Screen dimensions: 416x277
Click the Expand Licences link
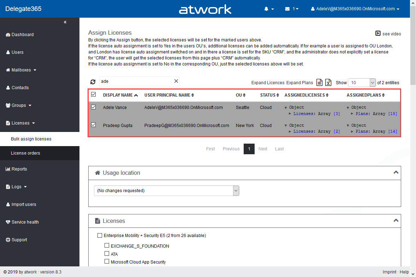coord(268,83)
